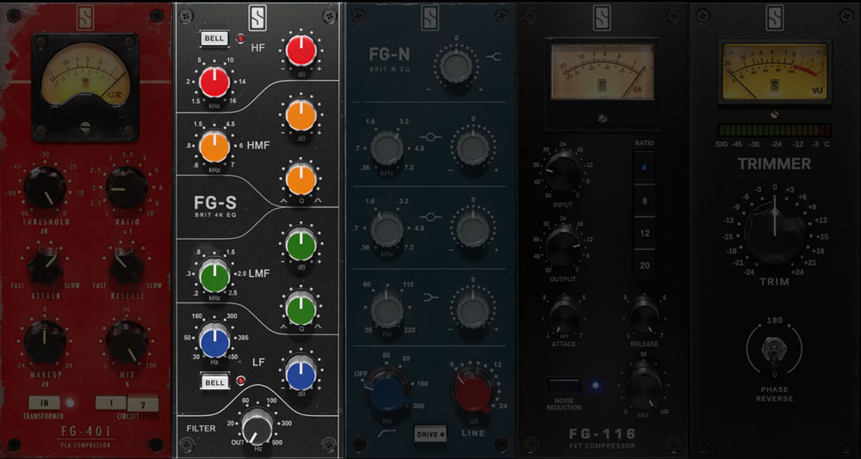Select ratio 12 on FG-116
Image resolution: width=861 pixels, height=459 pixels.
645,233
